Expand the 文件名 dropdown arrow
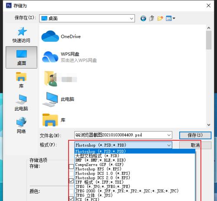217x201 pixels. pyautogui.click(x=169, y=135)
